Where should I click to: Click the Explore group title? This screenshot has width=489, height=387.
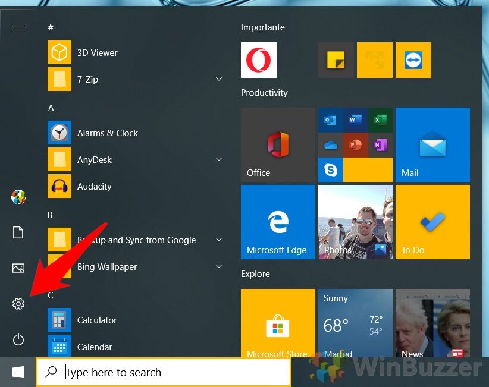click(x=255, y=274)
